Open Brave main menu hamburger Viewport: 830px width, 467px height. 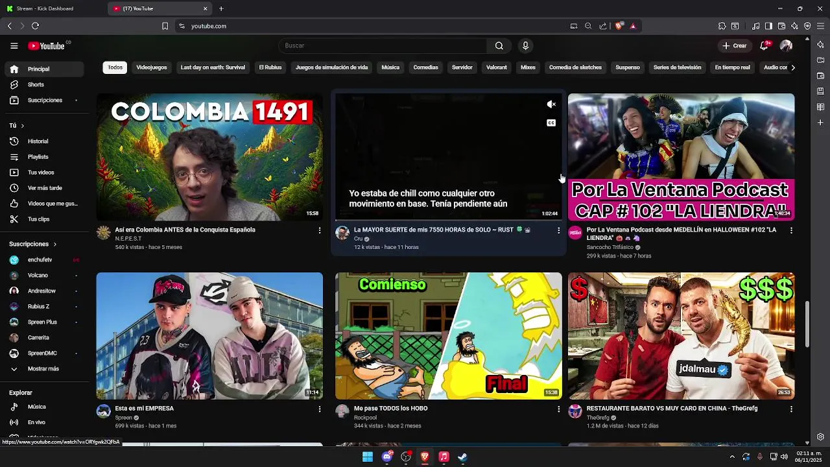tap(820, 26)
